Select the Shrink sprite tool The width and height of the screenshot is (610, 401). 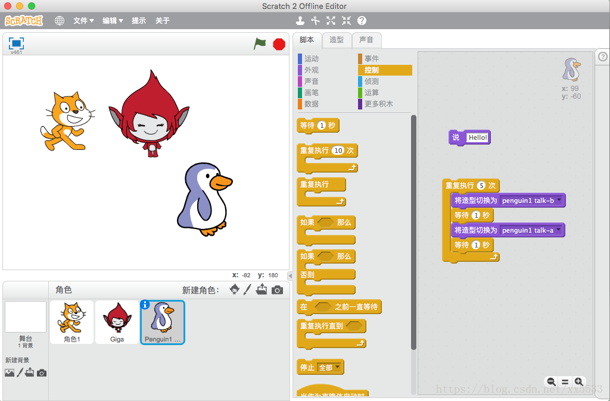pos(346,21)
